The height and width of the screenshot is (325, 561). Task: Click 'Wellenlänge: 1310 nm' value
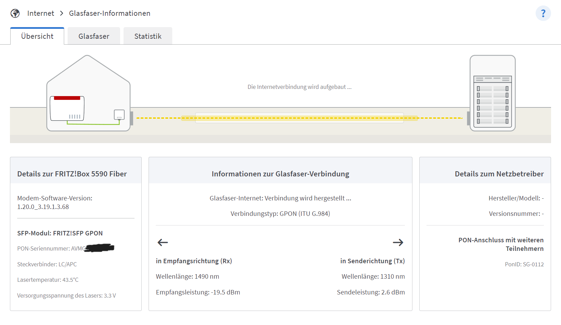(373, 277)
